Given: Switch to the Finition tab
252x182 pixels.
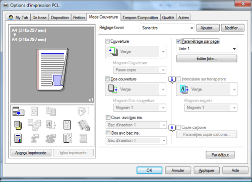Looking at the screenshot, I should point(79,18).
